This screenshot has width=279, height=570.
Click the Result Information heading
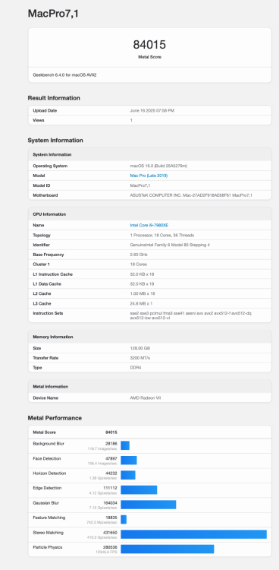point(54,98)
